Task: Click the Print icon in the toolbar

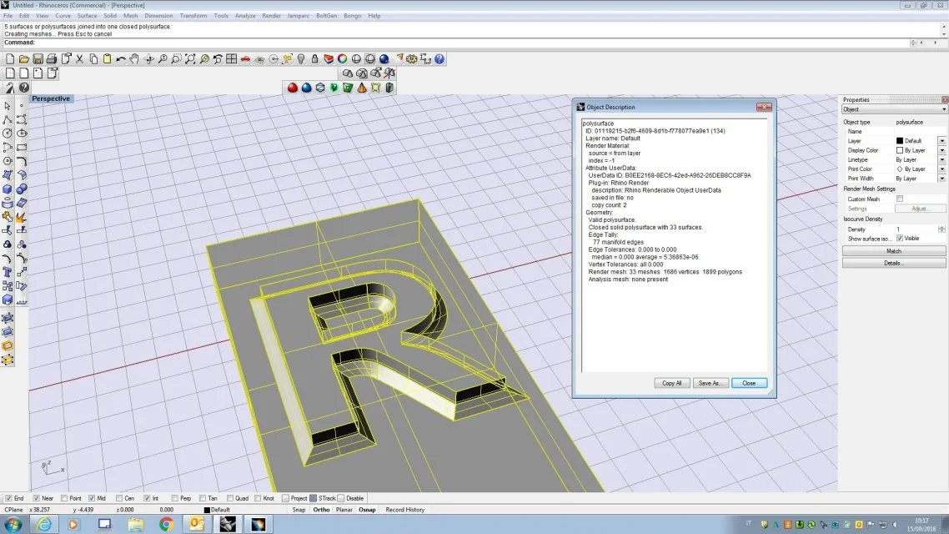Action: point(52,58)
